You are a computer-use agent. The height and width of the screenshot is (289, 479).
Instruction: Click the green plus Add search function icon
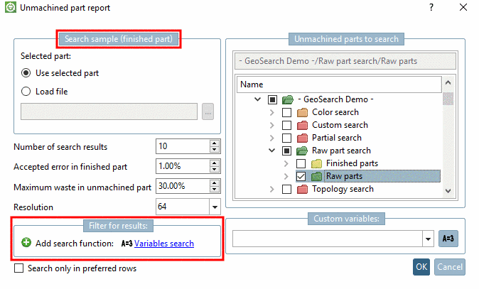pyautogui.click(x=26, y=243)
